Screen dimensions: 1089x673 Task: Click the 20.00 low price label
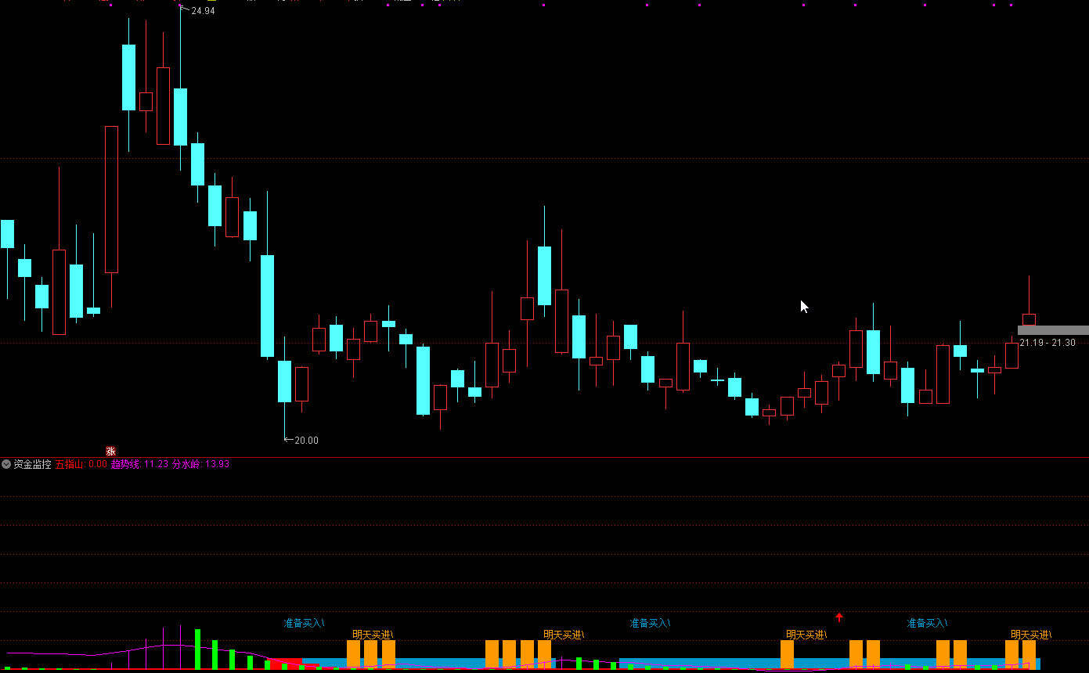pos(306,441)
